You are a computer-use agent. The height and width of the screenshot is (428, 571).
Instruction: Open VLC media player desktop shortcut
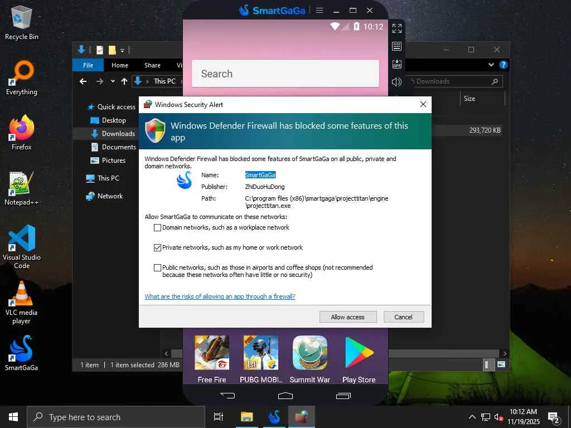(22, 303)
